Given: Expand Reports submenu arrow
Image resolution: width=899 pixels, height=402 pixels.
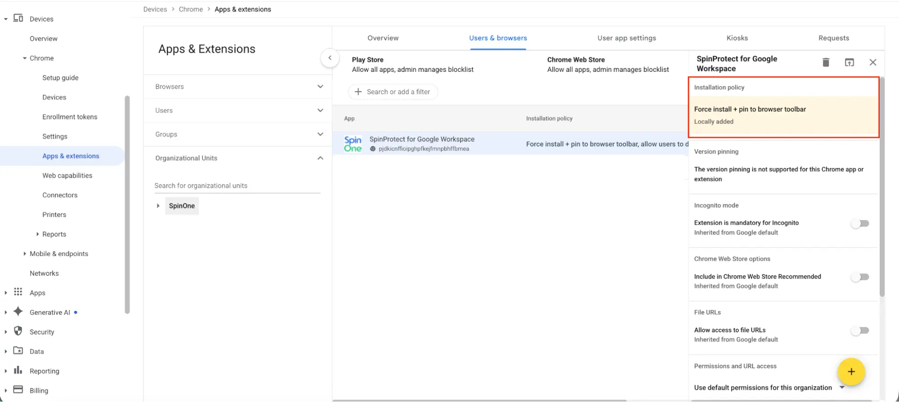Looking at the screenshot, I should (x=37, y=234).
